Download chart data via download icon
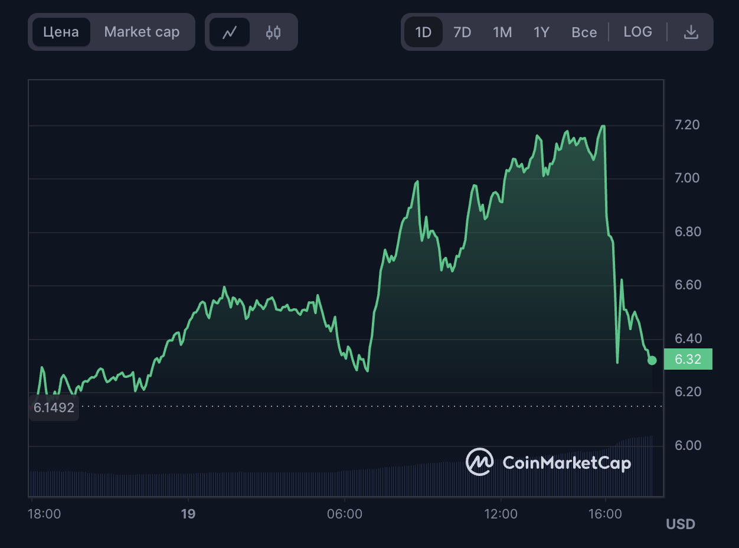The width and height of the screenshot is (739, 548). point(691,32)
